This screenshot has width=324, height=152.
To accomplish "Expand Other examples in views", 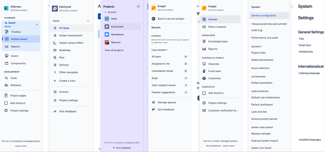I will coord(68,72).
